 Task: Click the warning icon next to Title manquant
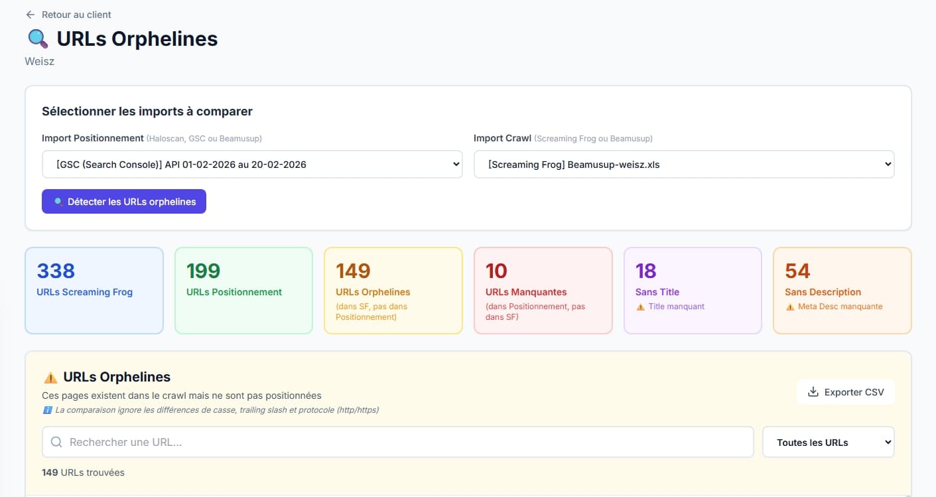tap(640, 307)
